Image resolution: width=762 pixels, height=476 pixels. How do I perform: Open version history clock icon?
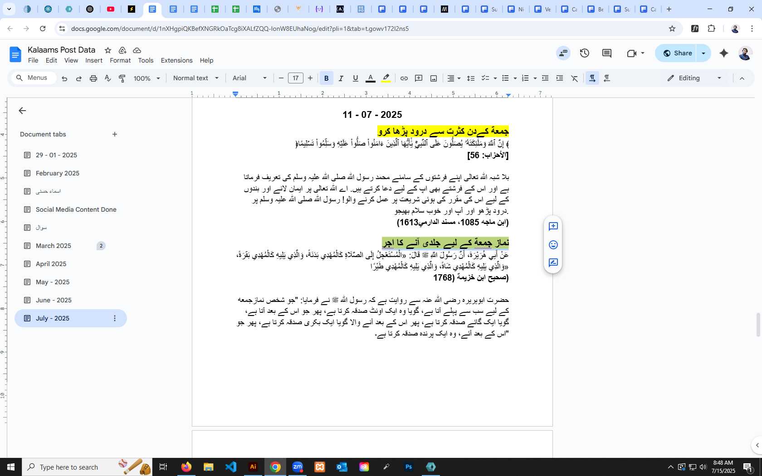pyautogui.click(x=585, y=53)
